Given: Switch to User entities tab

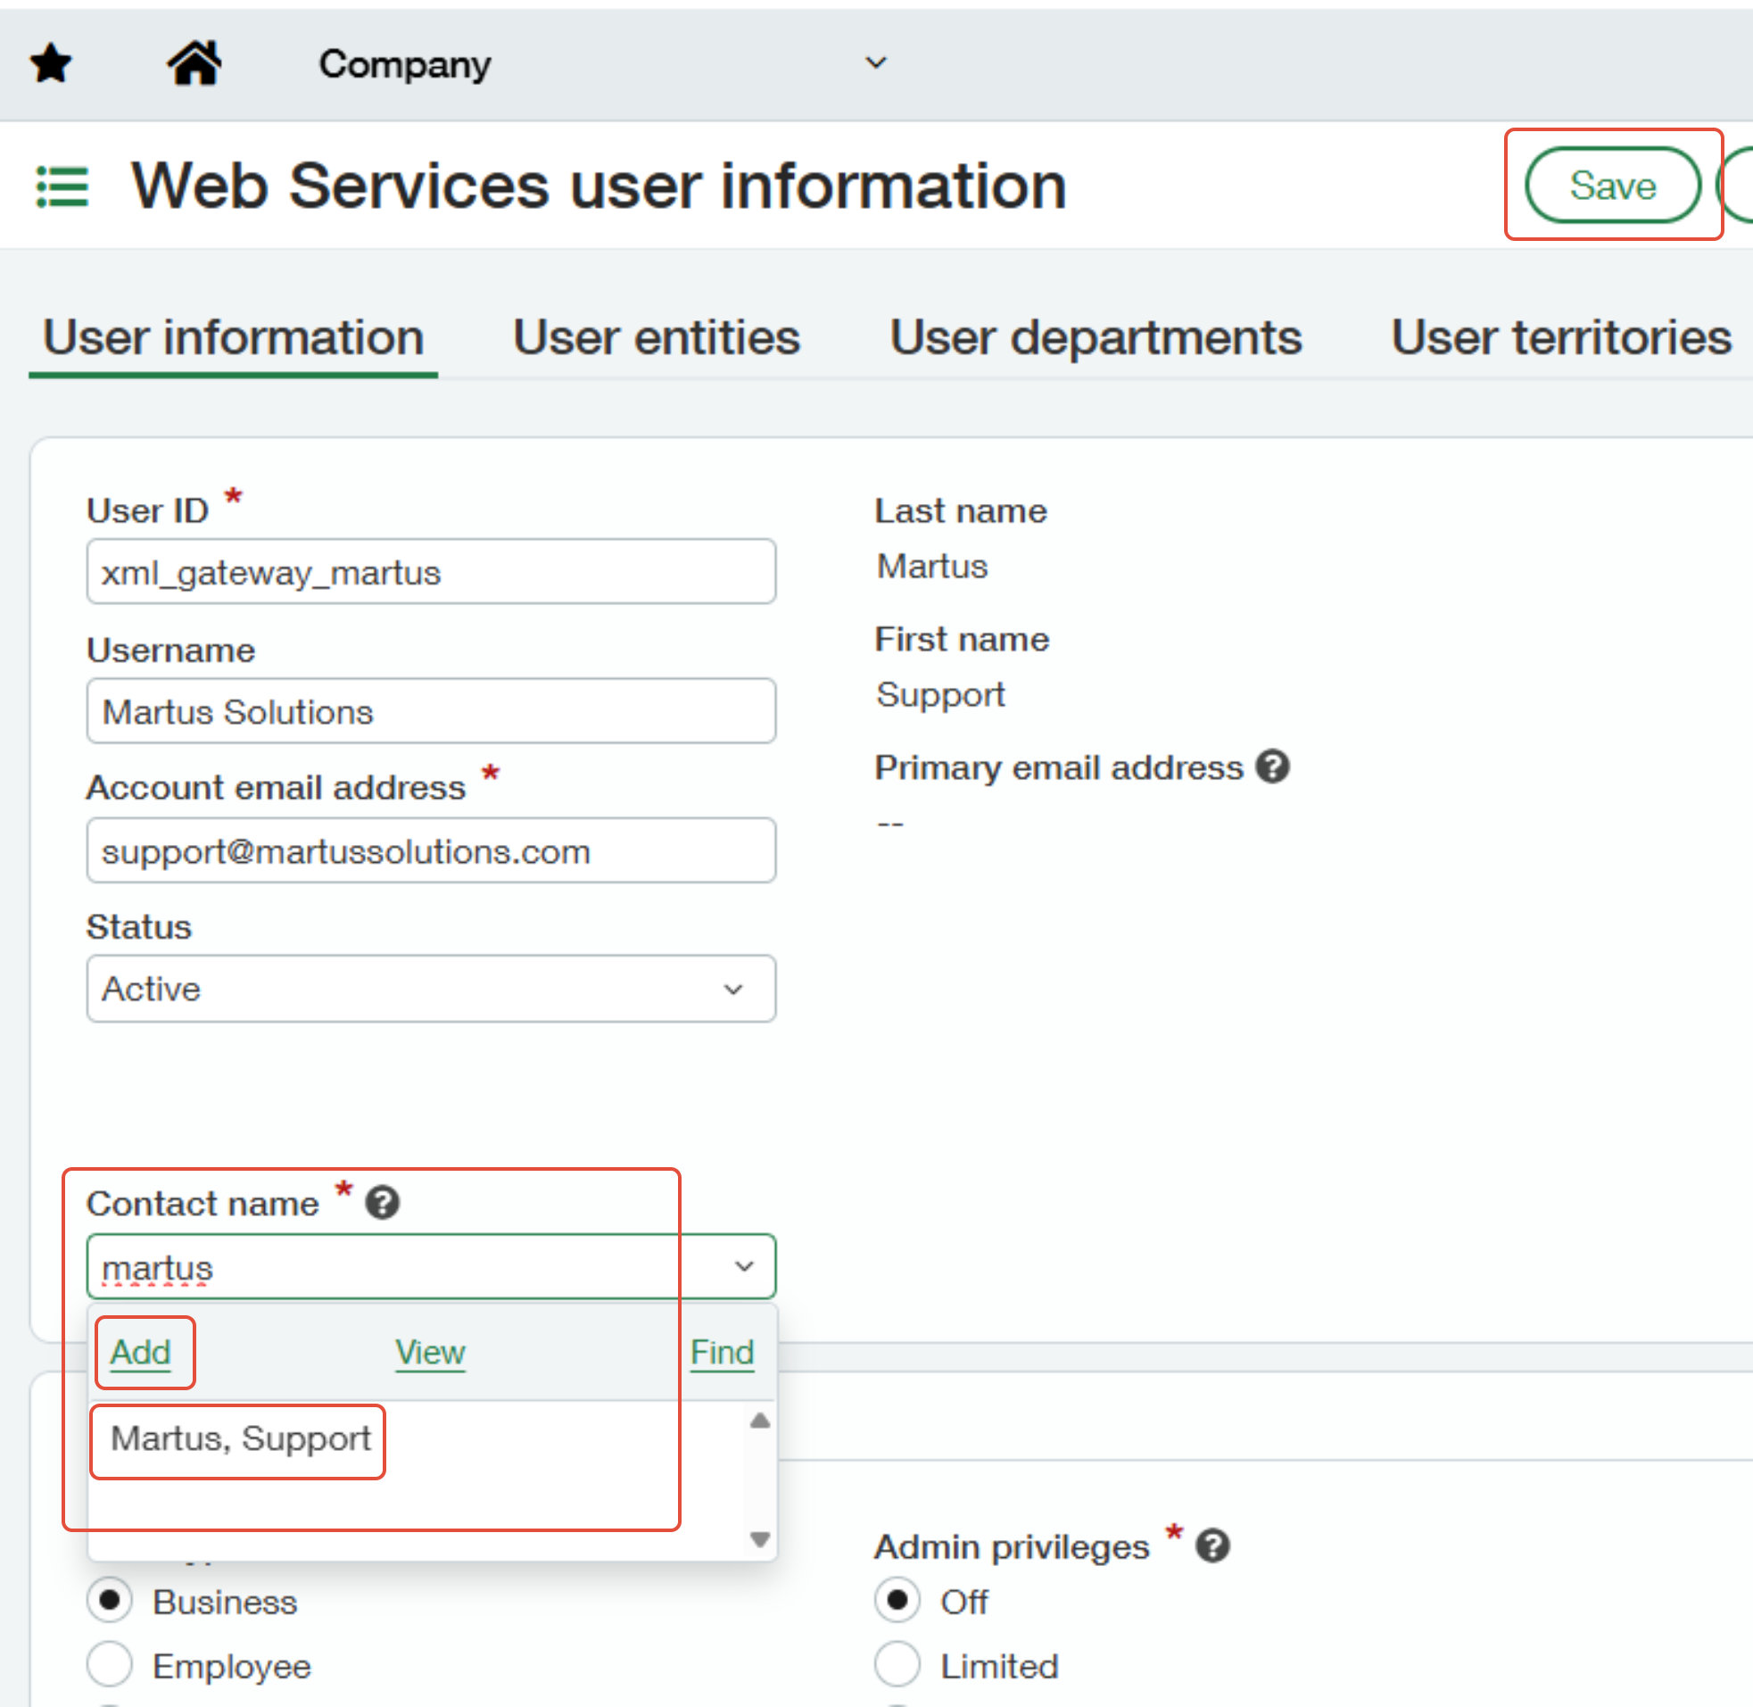Looking at the screenshot, I should (656, 338).
